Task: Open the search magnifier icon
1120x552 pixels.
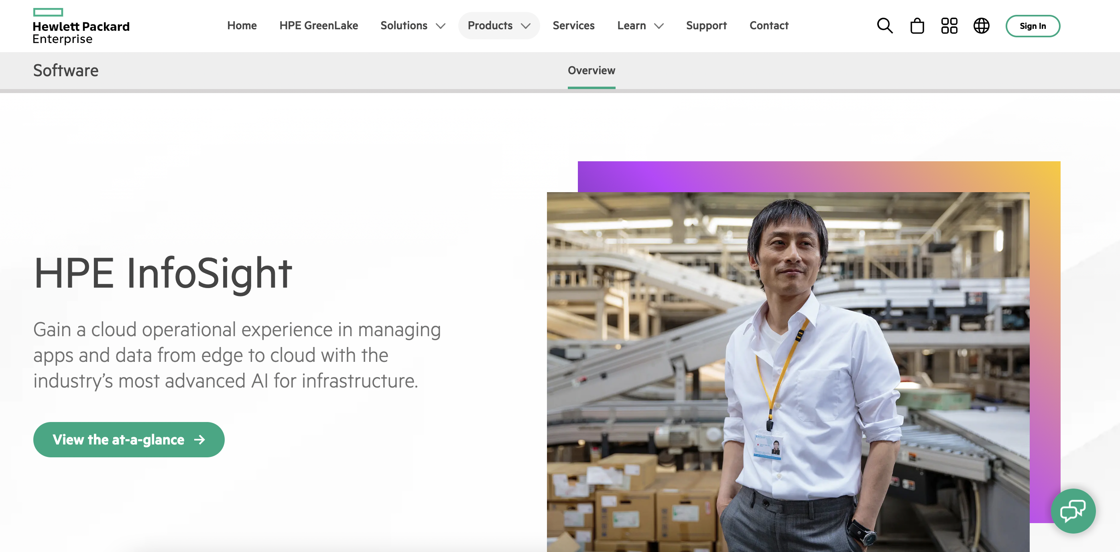Action: point(884,26)
